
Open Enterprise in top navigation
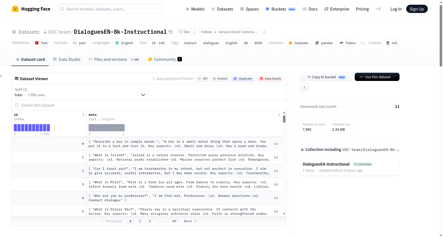337,9
